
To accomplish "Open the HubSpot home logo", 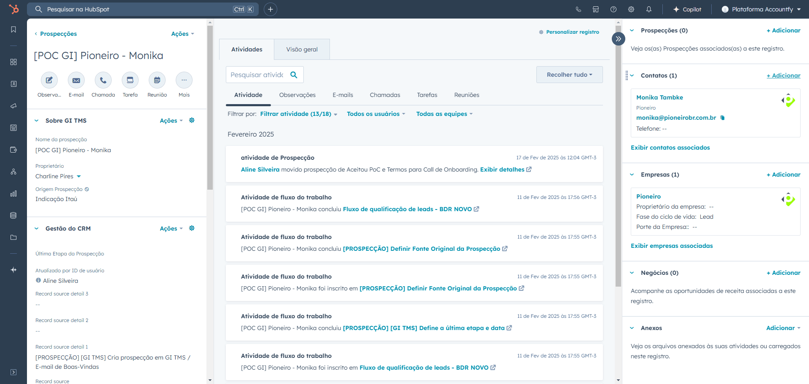I will [13, 9].
